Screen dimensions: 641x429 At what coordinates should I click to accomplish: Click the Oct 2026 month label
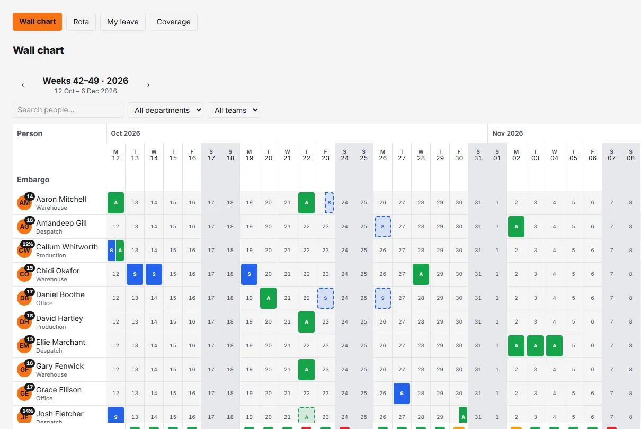[126, 133]
